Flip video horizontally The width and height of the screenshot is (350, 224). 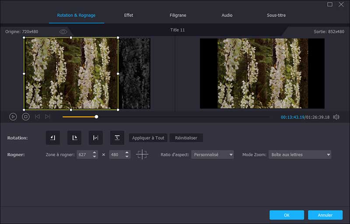click(95, 138)
